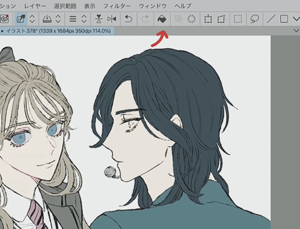Open the ウィンドウ menu

(x=152, y=6)
